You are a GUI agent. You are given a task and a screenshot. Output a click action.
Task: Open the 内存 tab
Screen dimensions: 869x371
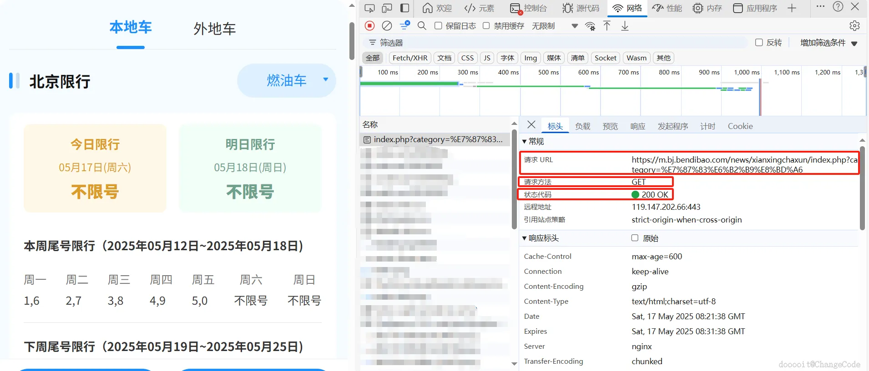[707, 8]
